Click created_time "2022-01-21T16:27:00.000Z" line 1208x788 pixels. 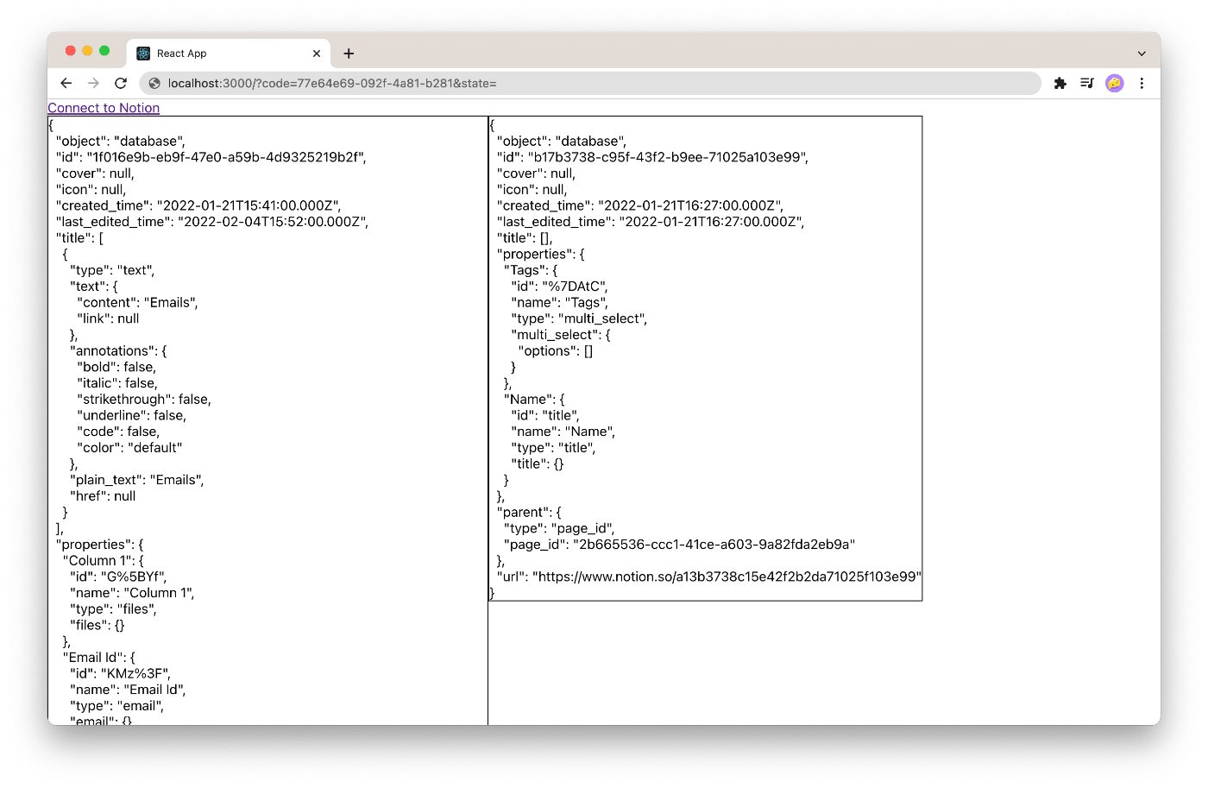pos(640,205)
